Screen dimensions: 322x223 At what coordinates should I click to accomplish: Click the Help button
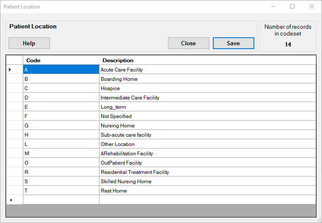coord(29,43)
